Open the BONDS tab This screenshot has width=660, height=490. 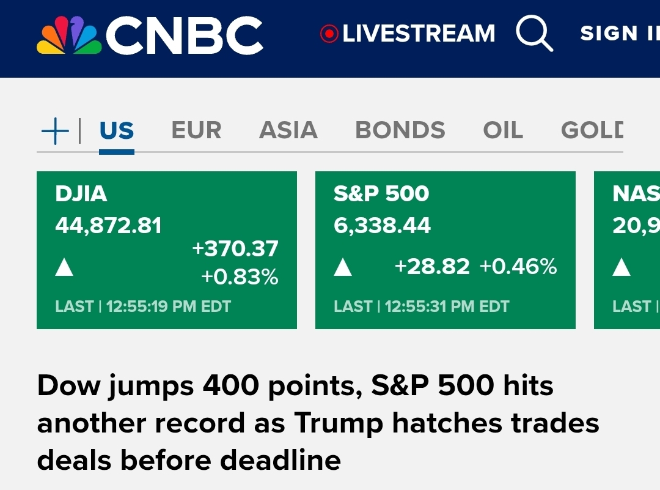click(400, 130)
